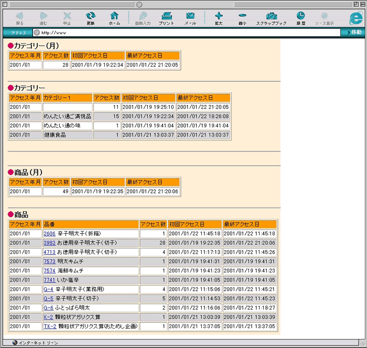Enlarge text with the 拡大 icon
This screenshot has height=348, width=367.
tap(219, 18)
